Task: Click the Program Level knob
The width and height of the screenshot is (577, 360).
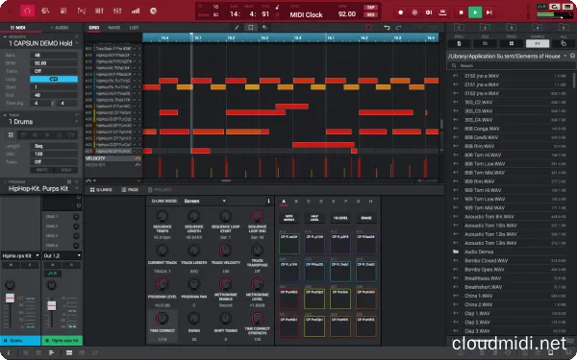Action: click(x=162, y=284)
